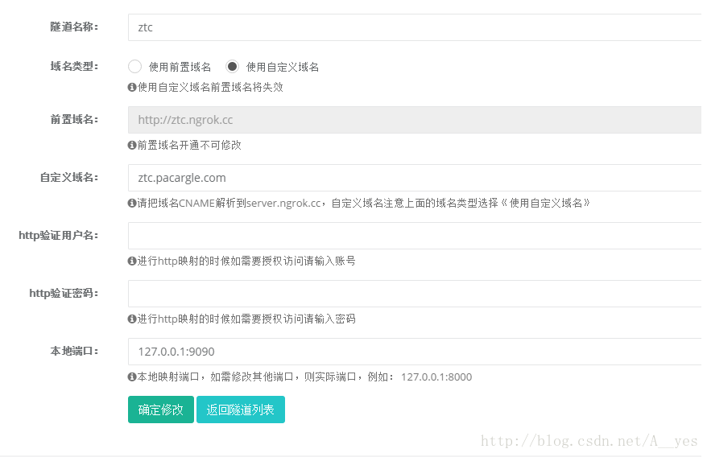The width and height of the screenshot is (707, 457).
Task: Click info icon beside CNAME解析 hint
Action: [132, 204]
